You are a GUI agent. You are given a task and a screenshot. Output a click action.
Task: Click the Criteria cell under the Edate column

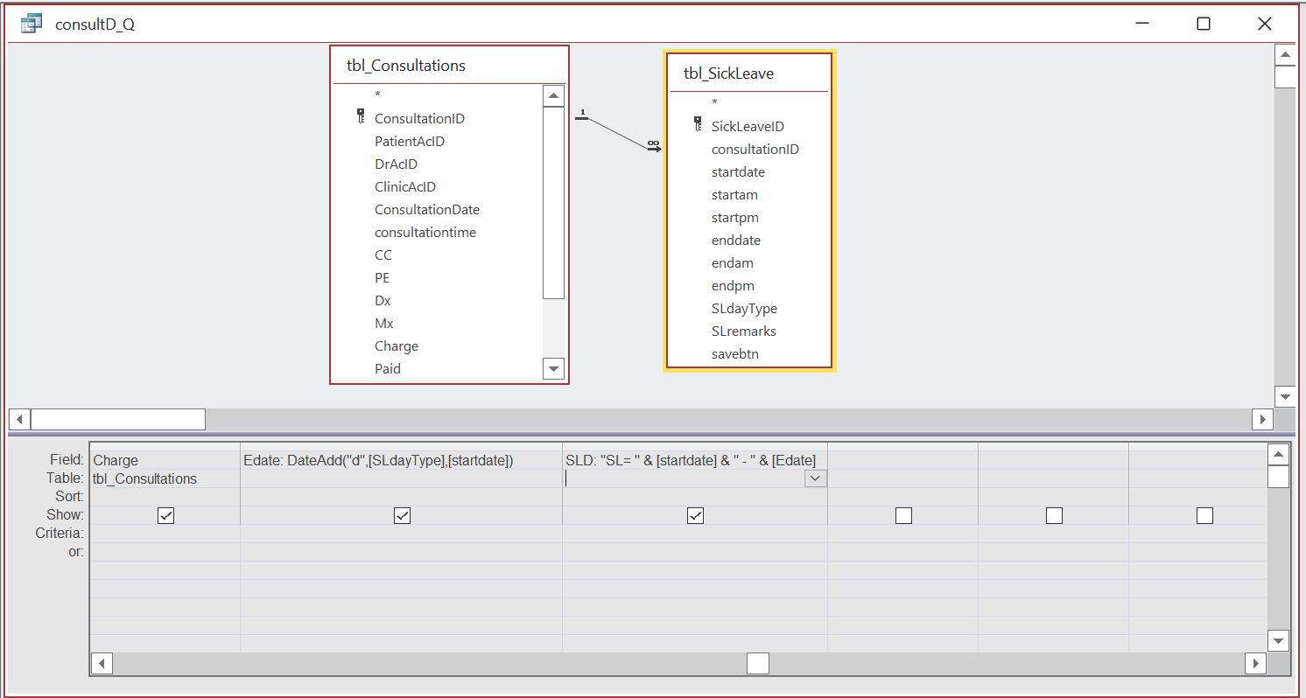[x=401, y=534]
